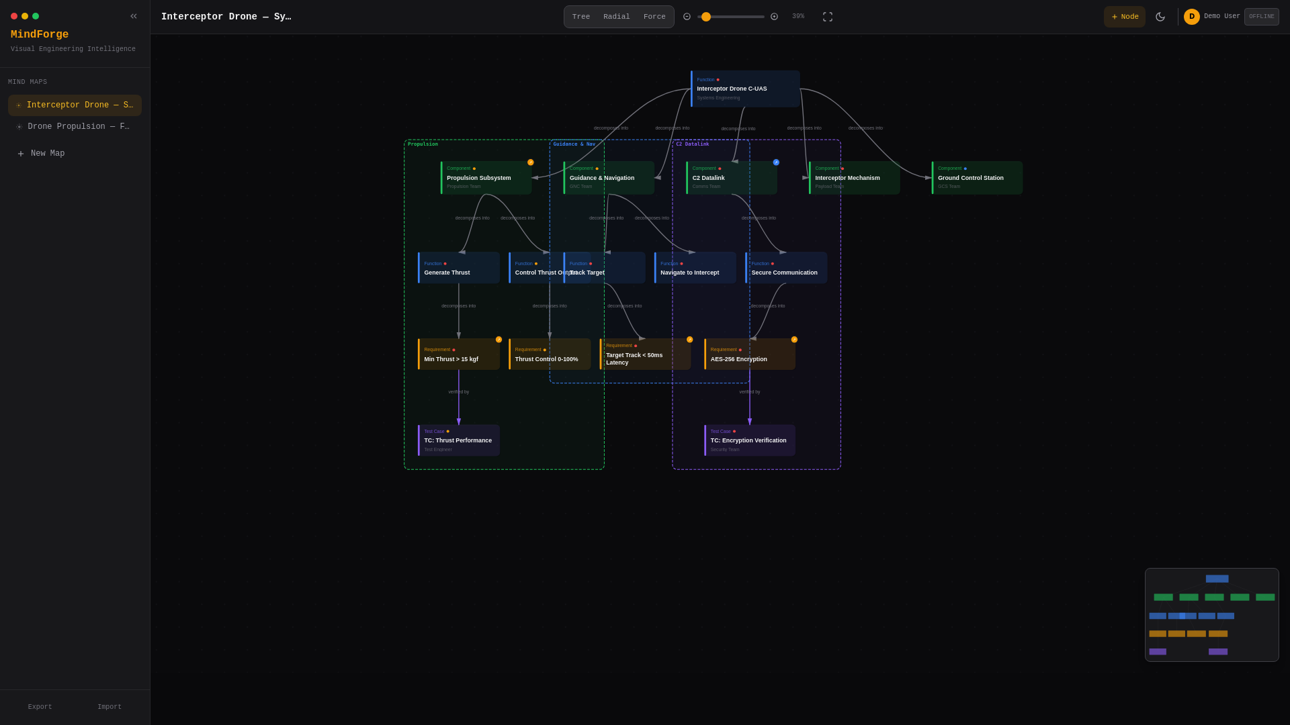Switch layout to Radial view
The height and width of the screenshot is (725, 1290).
point(617,17)
